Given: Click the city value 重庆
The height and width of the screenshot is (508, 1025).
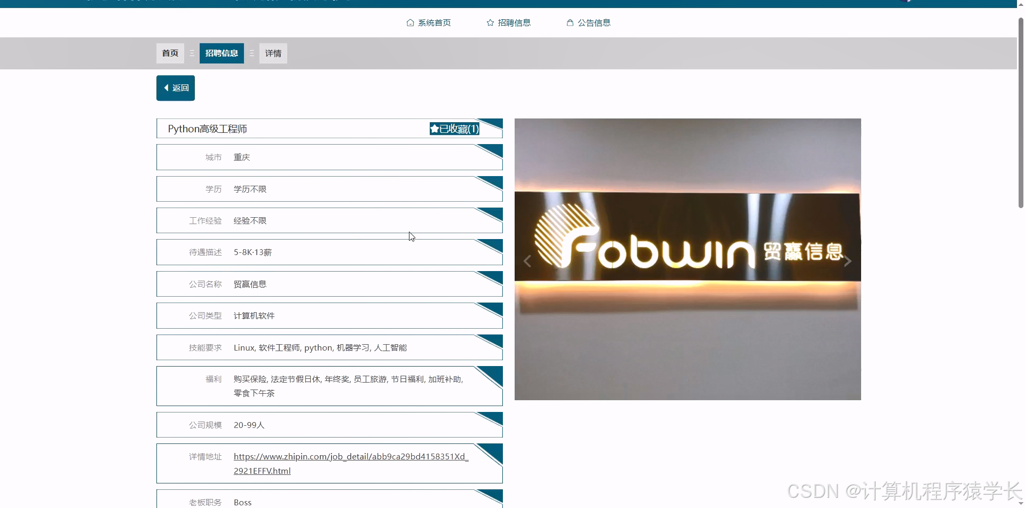Looking at the screenshot, I should pos(242,157).
